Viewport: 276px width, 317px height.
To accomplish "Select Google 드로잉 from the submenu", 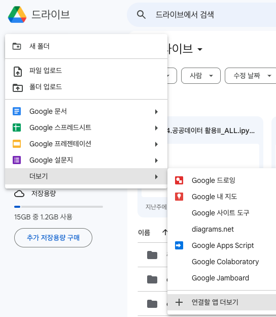I will point(222,180).
